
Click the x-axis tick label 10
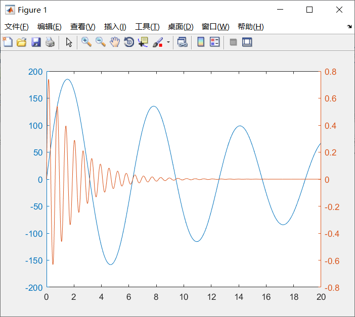pyautogui.click(x=184, y=297)
